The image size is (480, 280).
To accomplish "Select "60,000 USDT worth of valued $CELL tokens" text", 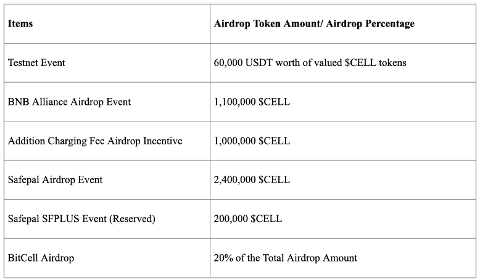I will point(310,63).
